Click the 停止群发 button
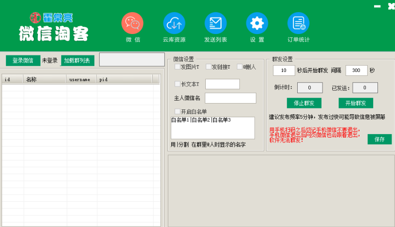The width and height of the screenshot is (395, 227). [x=304, y=103]
